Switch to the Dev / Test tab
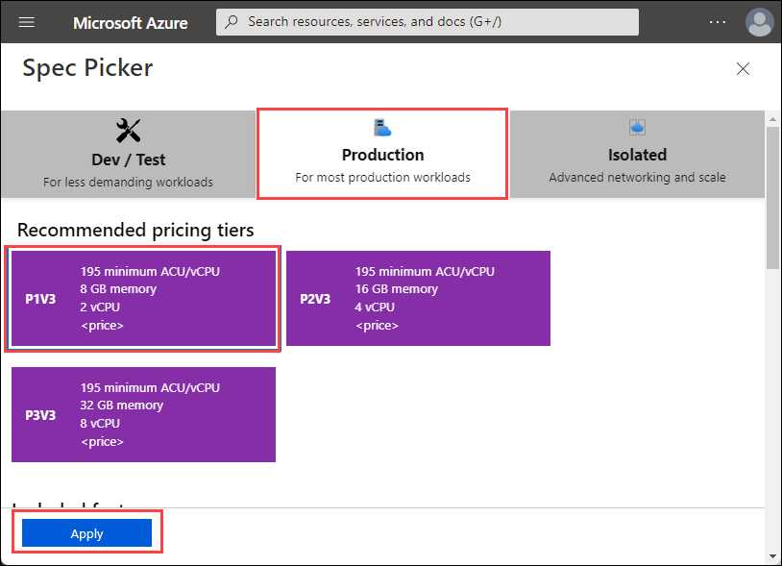 128,154
